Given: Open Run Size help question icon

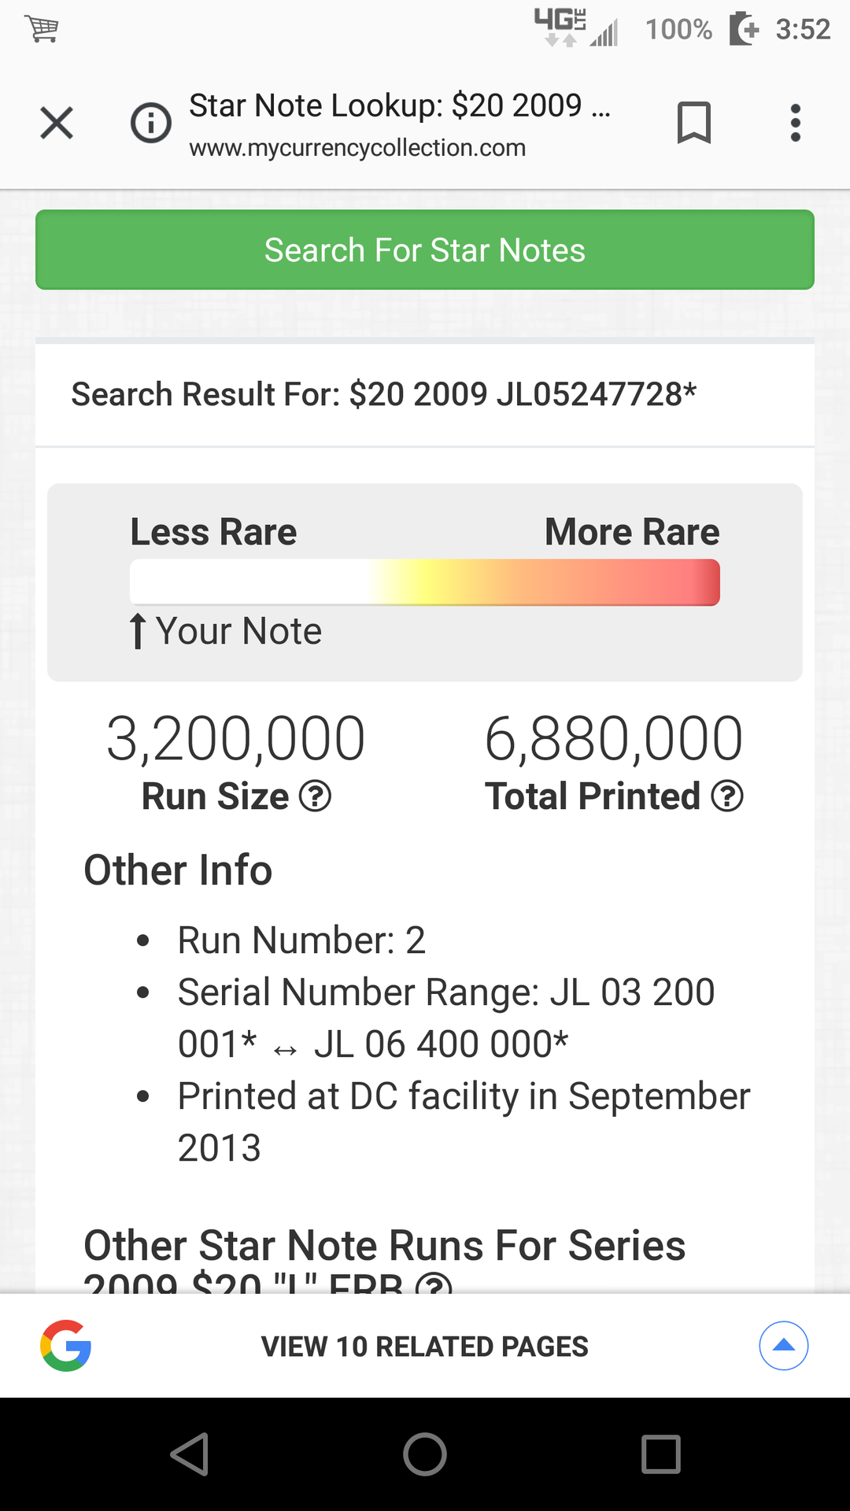Looking at the screenshot, I should point(315,796).
